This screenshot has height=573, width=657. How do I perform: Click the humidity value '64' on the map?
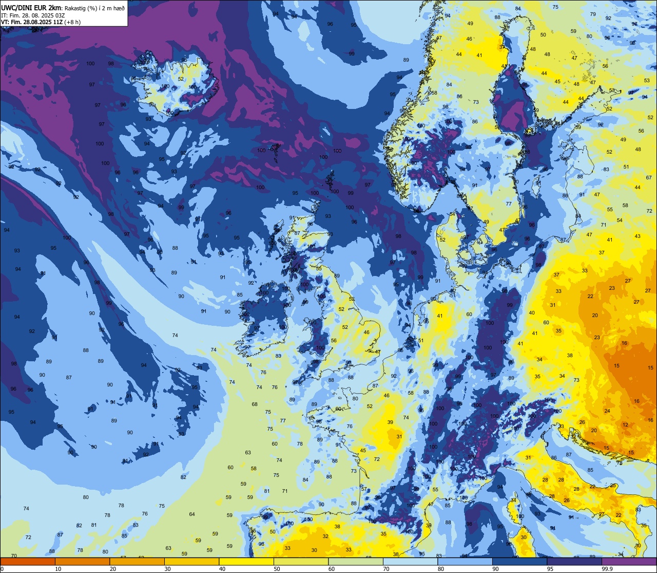[192, 514]
